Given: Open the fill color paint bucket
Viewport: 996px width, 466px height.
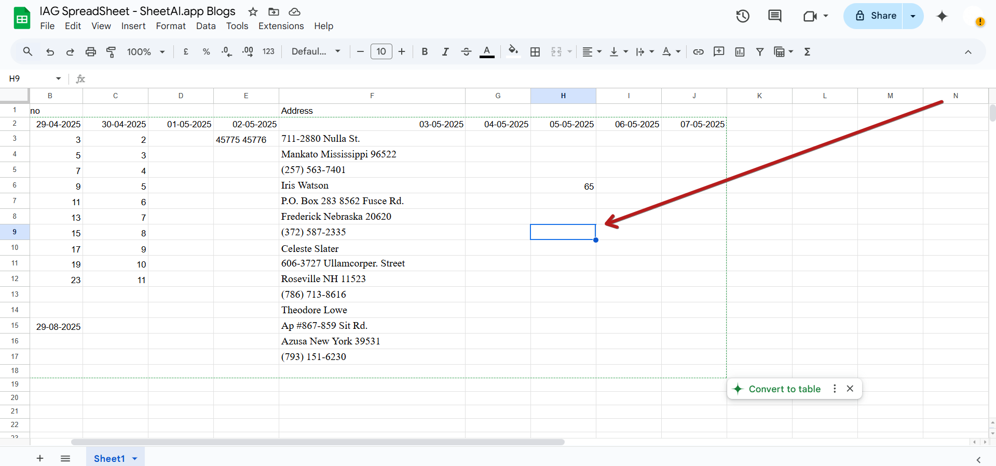Looking at the screenshot, I should 513,51.
